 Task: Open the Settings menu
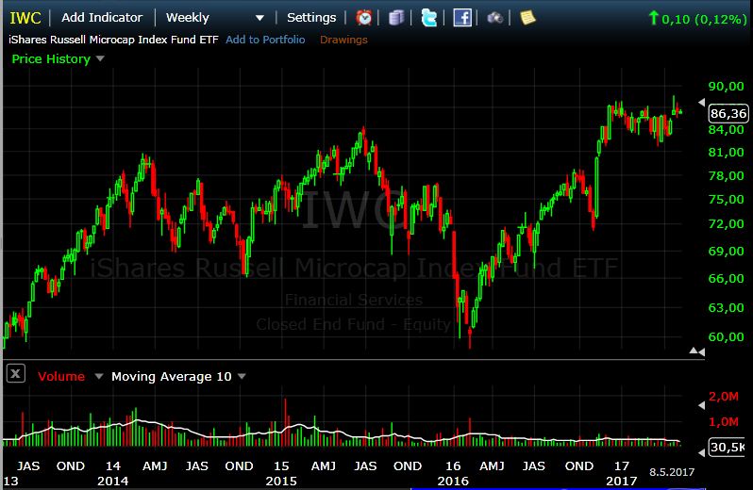(311, 17)
